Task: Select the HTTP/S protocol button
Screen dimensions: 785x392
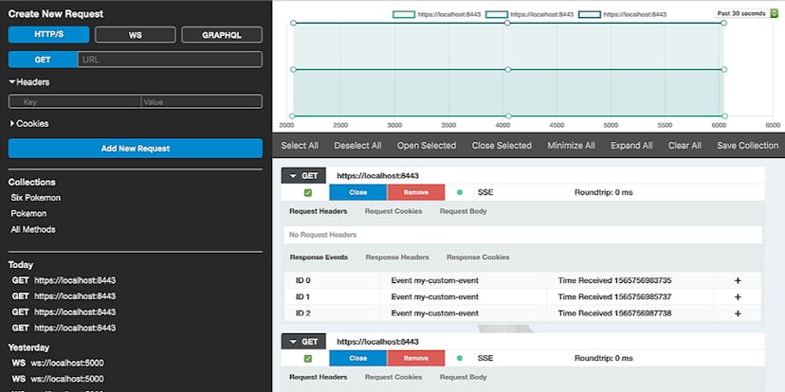Action: [48, 35]
